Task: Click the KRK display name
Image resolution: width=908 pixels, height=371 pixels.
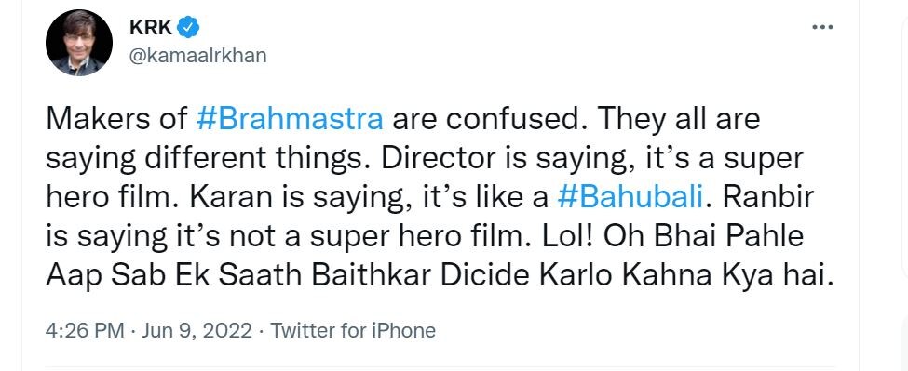Action: (x=151, y=27)
